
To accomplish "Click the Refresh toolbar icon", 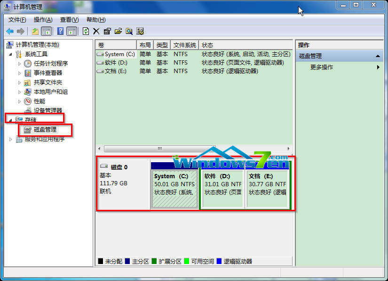I will pyautogui.click(x=86, y=31).
